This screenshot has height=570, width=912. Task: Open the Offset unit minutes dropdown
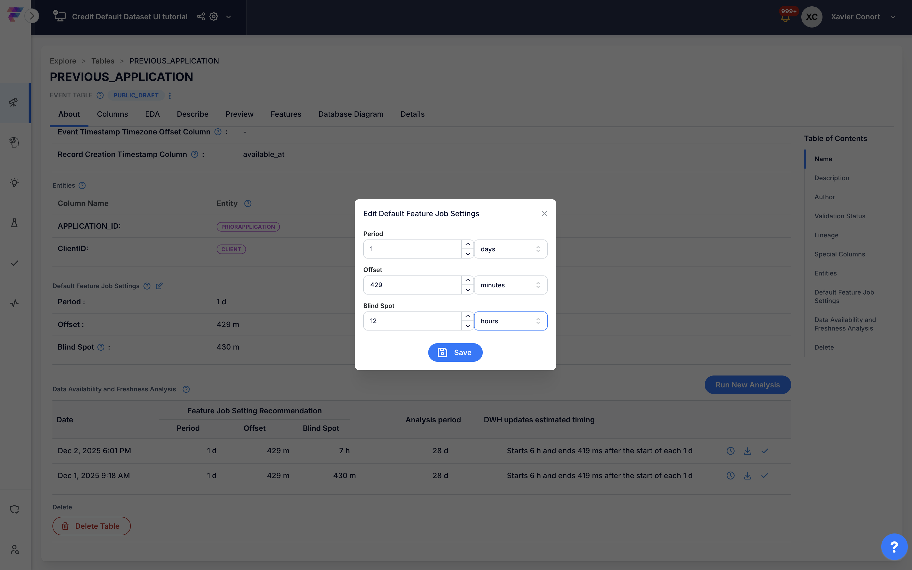[510, 285]
